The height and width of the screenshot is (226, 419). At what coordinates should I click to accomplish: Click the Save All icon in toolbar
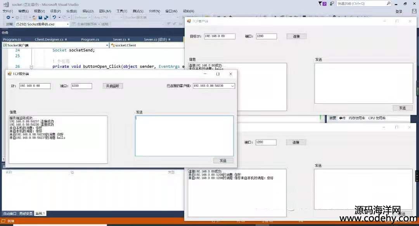46,17
